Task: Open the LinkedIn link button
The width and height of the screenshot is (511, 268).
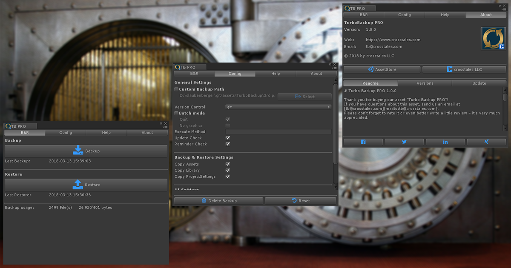Action: 445,142
